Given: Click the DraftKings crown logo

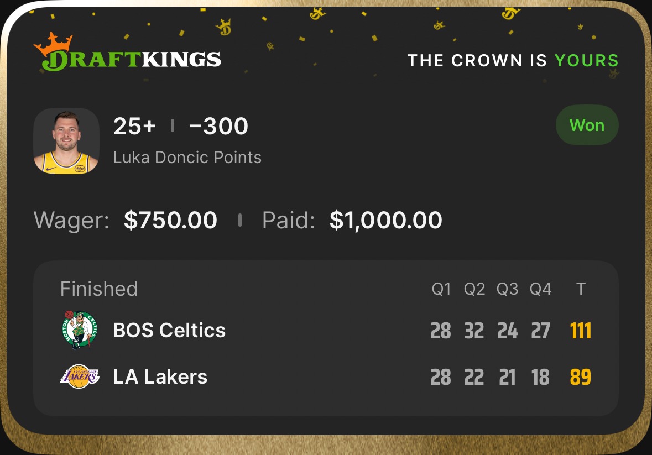Looking at the screenshot, I should (x=127, y=53).
